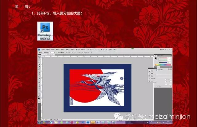197x127 pixels.
Task: Open the Select menu in Photoshop
Action: pyautogui.click(x=63, y=50)
